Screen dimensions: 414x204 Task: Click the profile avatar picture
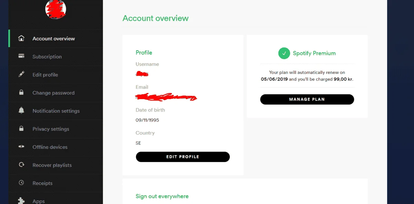pos(56,9)
